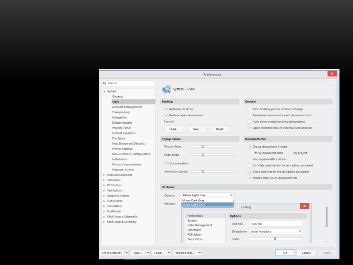353x265 pixels.
Task: Enable Use equal-width buttons
Action: click(250, 159)
